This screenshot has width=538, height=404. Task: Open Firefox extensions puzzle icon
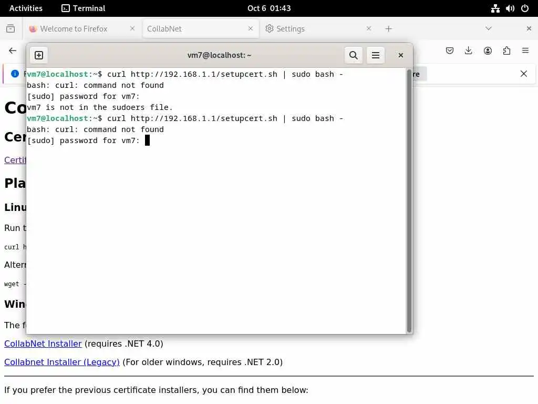tap(506, 51)
